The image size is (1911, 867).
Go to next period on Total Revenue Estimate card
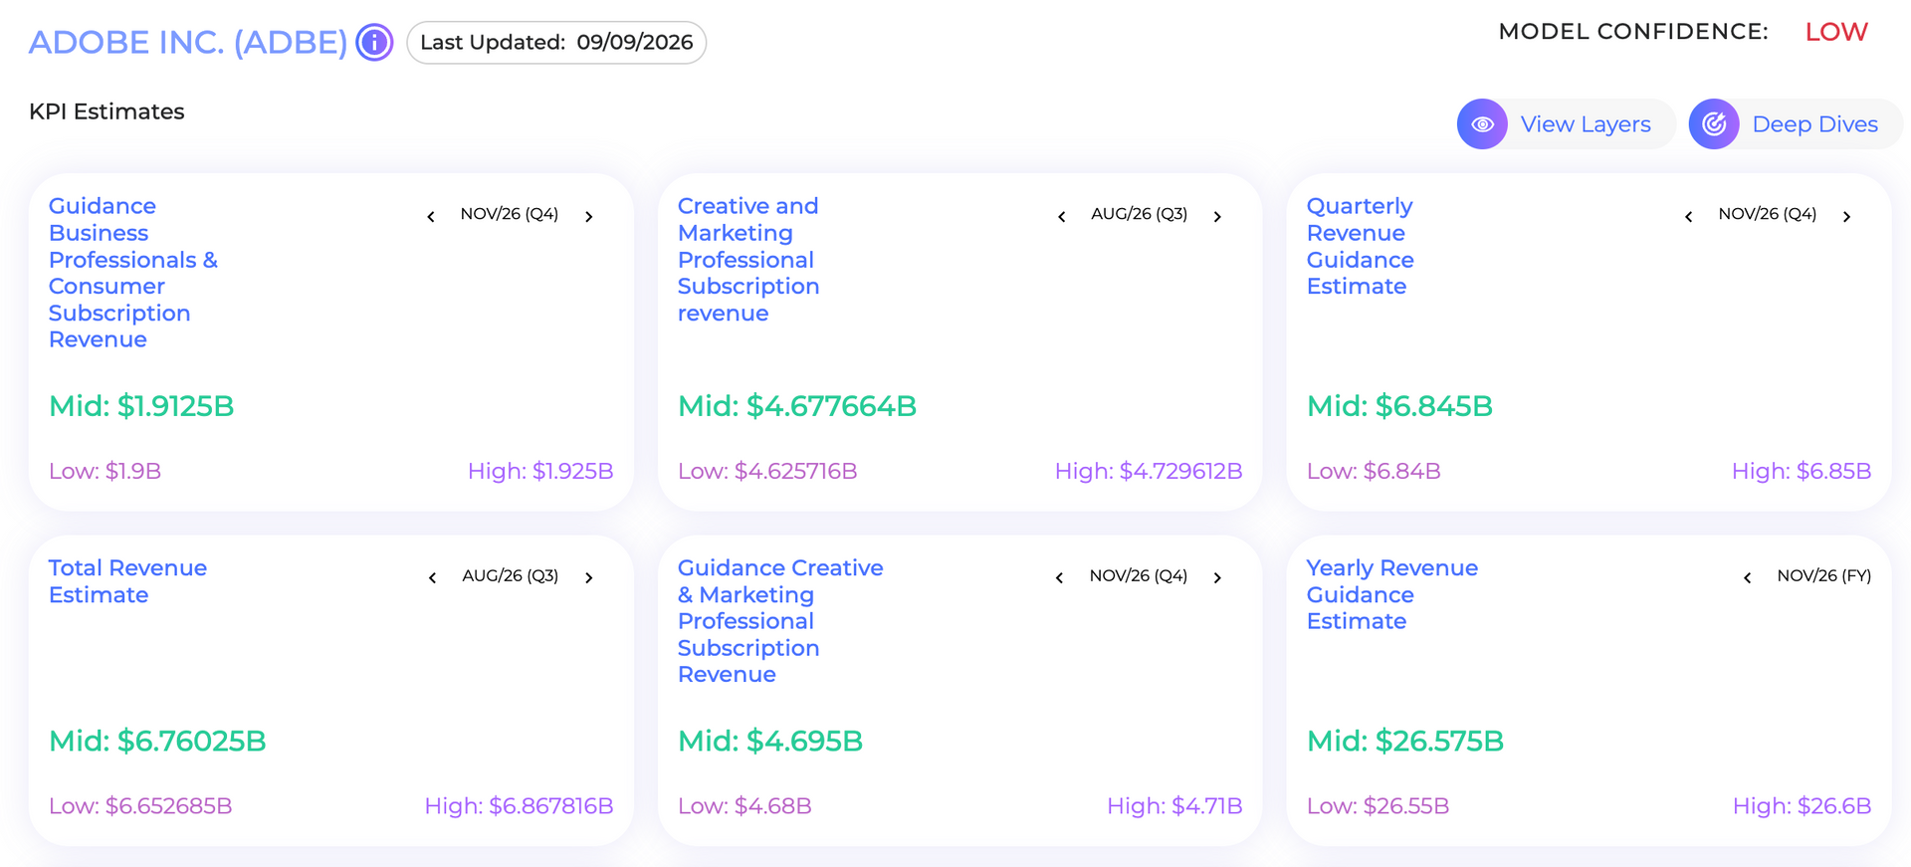pos(589,577)
